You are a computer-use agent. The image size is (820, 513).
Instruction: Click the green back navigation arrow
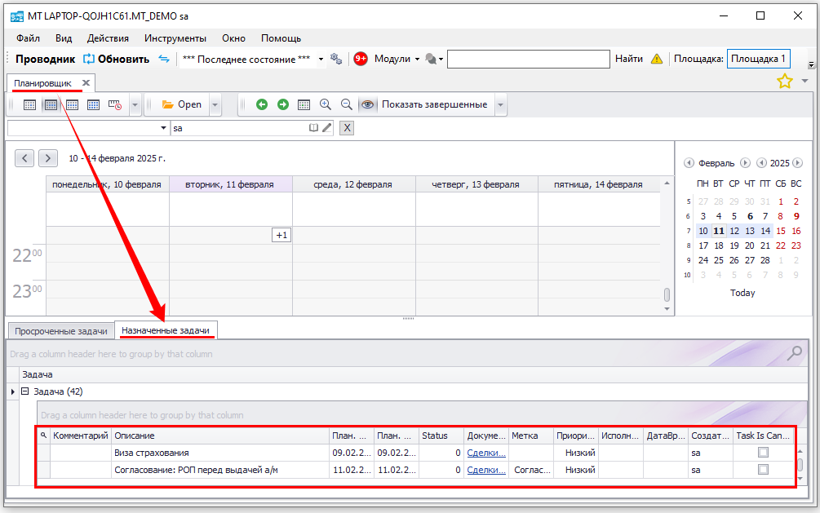coord(262,104)
